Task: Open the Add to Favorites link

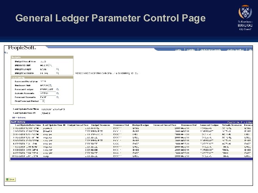Action: pos(235,50)
